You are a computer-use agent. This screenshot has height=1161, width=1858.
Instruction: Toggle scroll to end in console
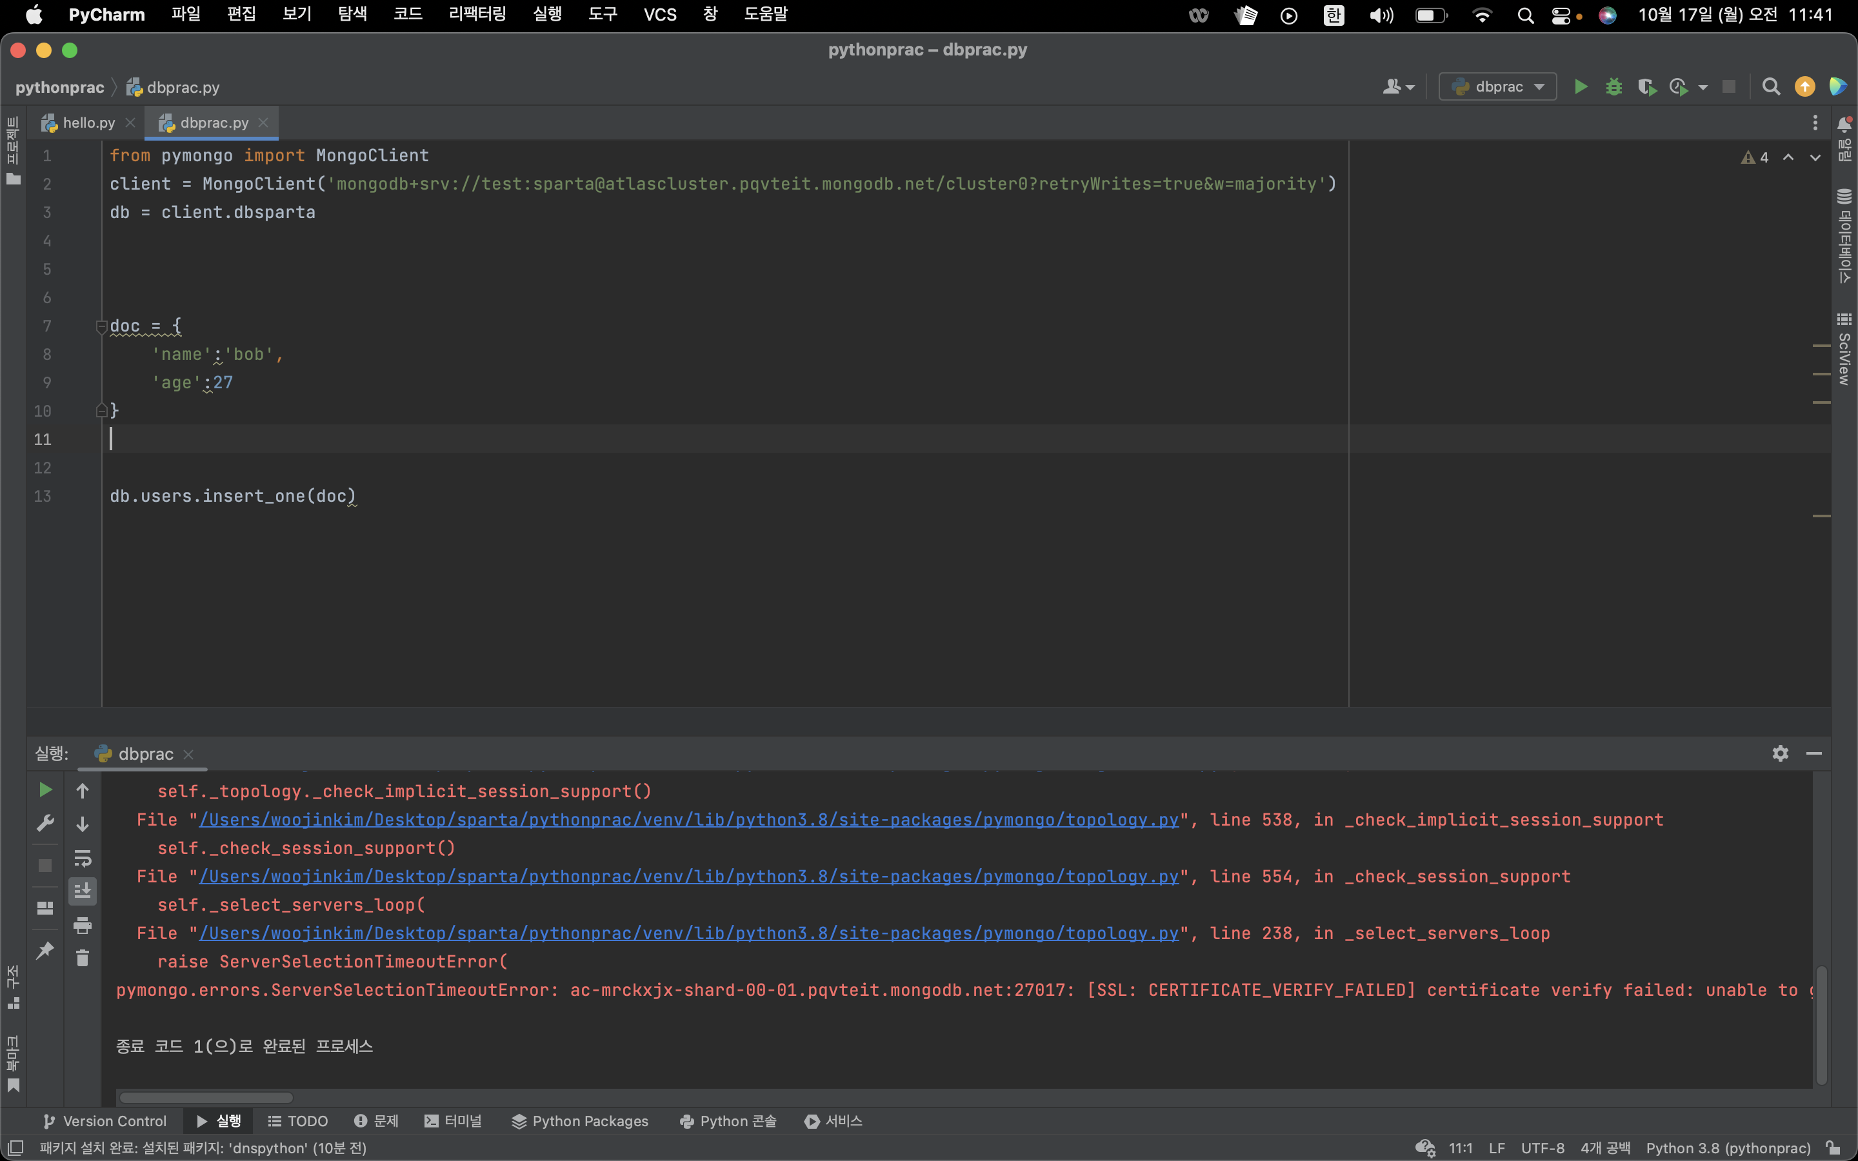coord(83,891)
